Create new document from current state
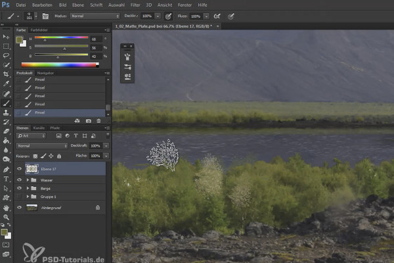 click(77, 121)
